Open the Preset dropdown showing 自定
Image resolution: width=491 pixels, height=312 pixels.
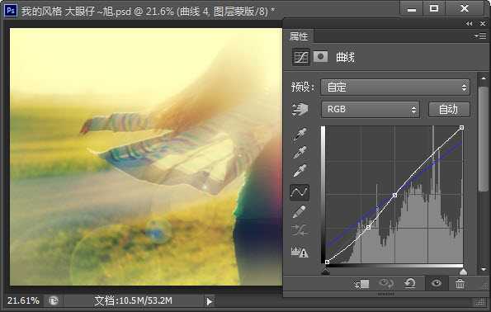[395, 87]
